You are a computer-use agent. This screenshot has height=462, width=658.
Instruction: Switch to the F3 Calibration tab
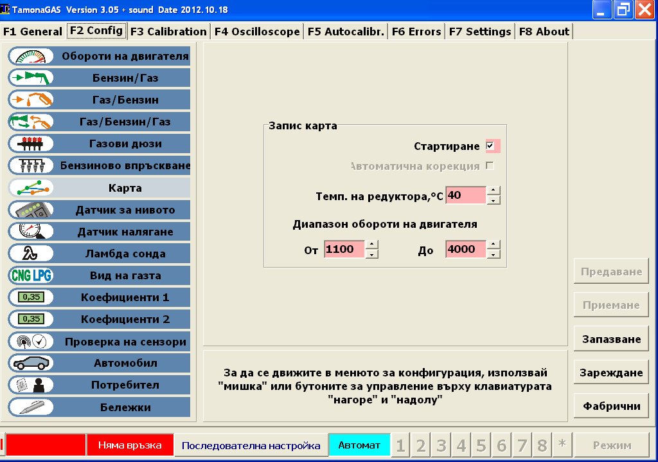168,31
